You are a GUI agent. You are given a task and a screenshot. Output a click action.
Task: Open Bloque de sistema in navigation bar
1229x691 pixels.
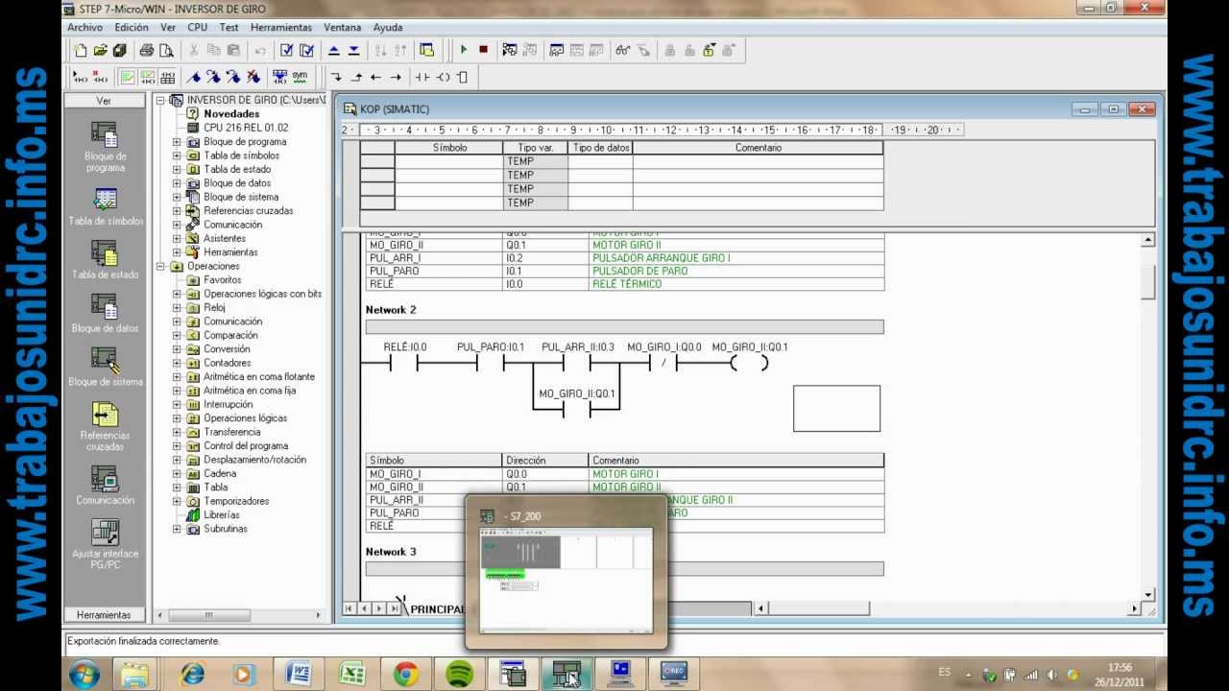click(105, 368)
